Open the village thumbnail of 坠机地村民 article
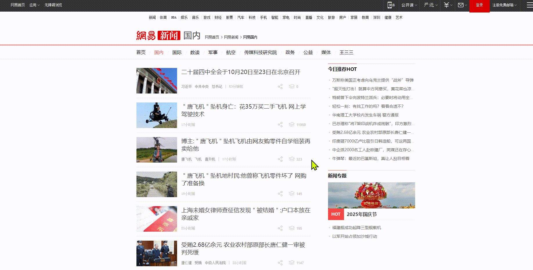 click(x=157, y=184)
